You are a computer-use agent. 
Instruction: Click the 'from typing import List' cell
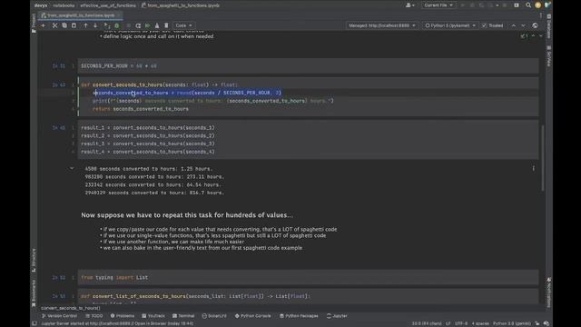click(308, 277)
